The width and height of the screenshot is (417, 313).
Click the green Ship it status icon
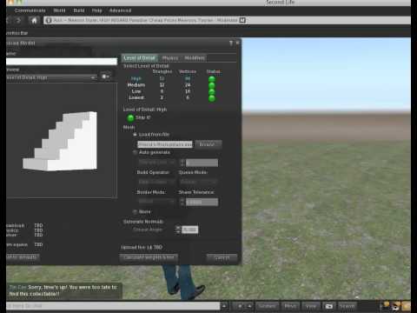click(130, 117)
